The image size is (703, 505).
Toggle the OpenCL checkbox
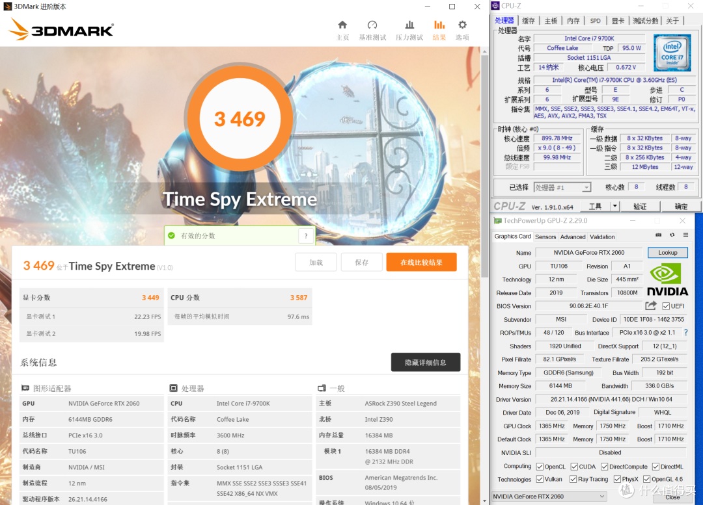[540, 467]
